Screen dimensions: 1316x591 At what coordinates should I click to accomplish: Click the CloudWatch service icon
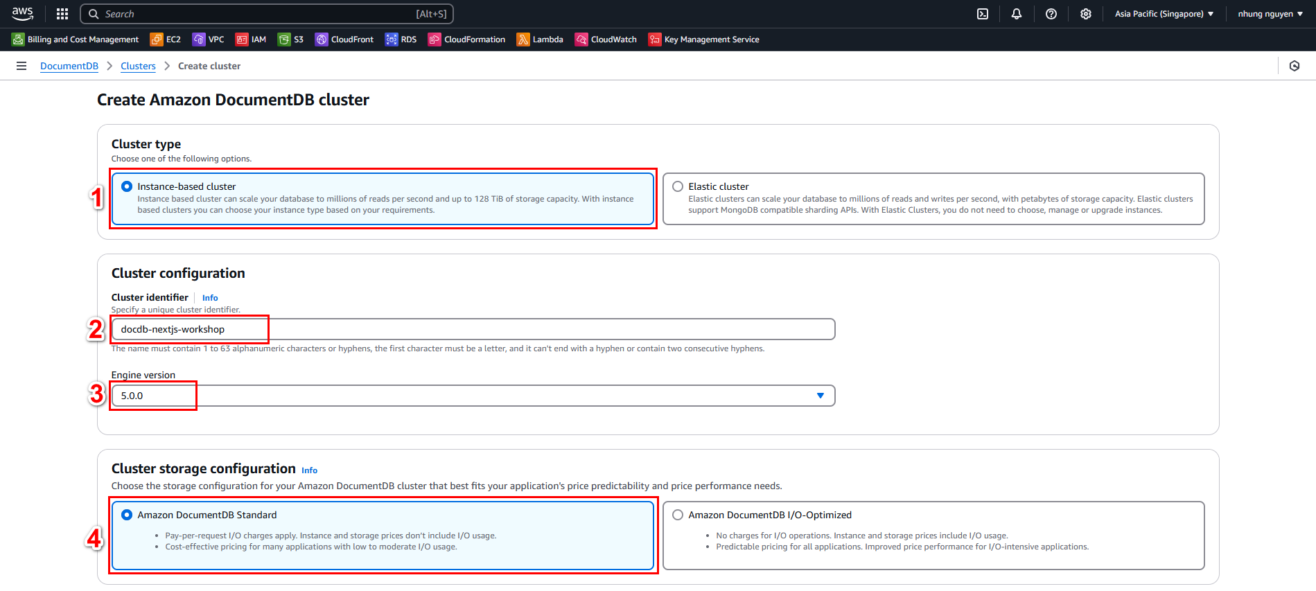pos(581,39)
